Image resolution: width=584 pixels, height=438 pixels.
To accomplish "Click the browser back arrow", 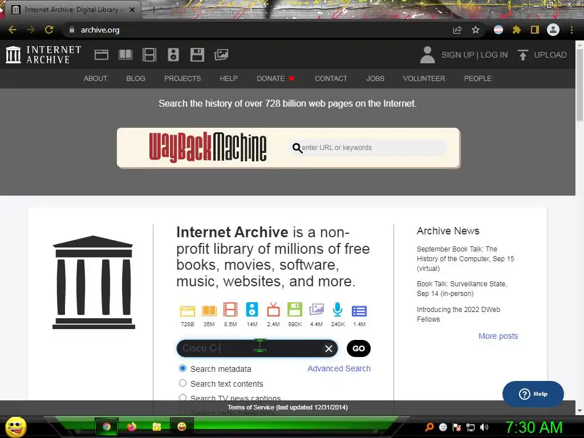I will (x=13, y=30).
